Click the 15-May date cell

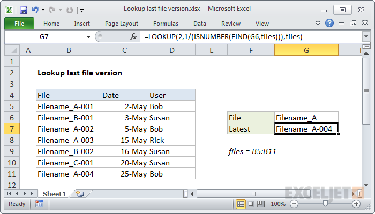(x=125, y=140)
